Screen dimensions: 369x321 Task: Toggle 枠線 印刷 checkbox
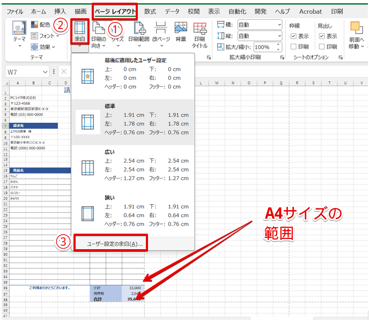pyautogui.click(x=293, y=47)
